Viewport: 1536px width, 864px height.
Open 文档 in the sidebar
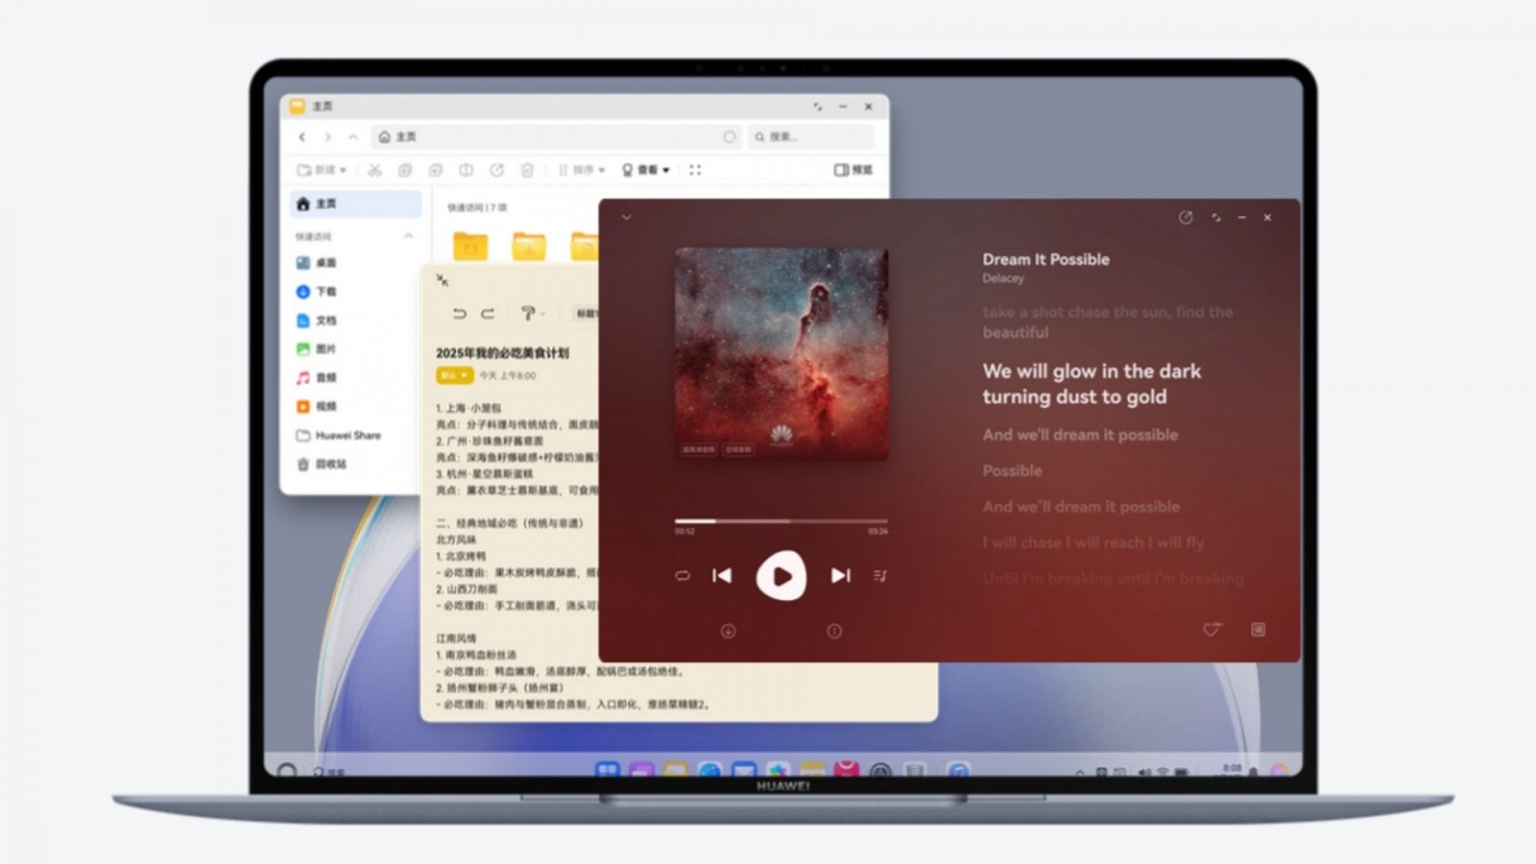point(317,320)
